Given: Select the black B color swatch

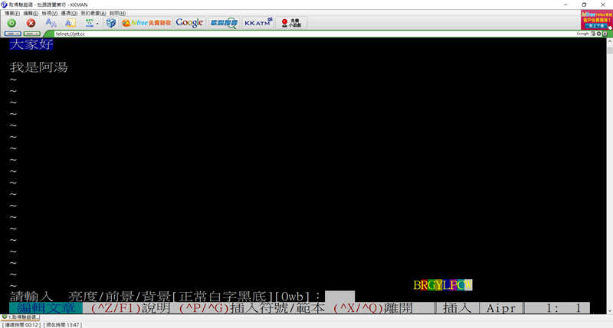Looking at the screenshot, I should (417, 285).
